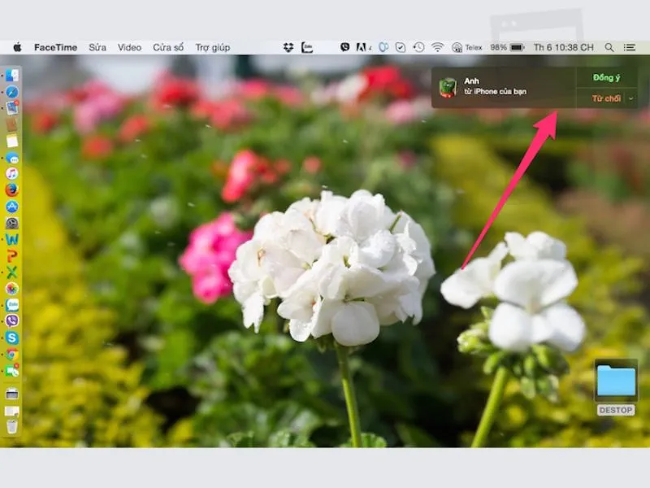The height and width of the screenshot is (488, 650).
Task: Click the Viber status icon in menu bar
Action: click(344, 47)
